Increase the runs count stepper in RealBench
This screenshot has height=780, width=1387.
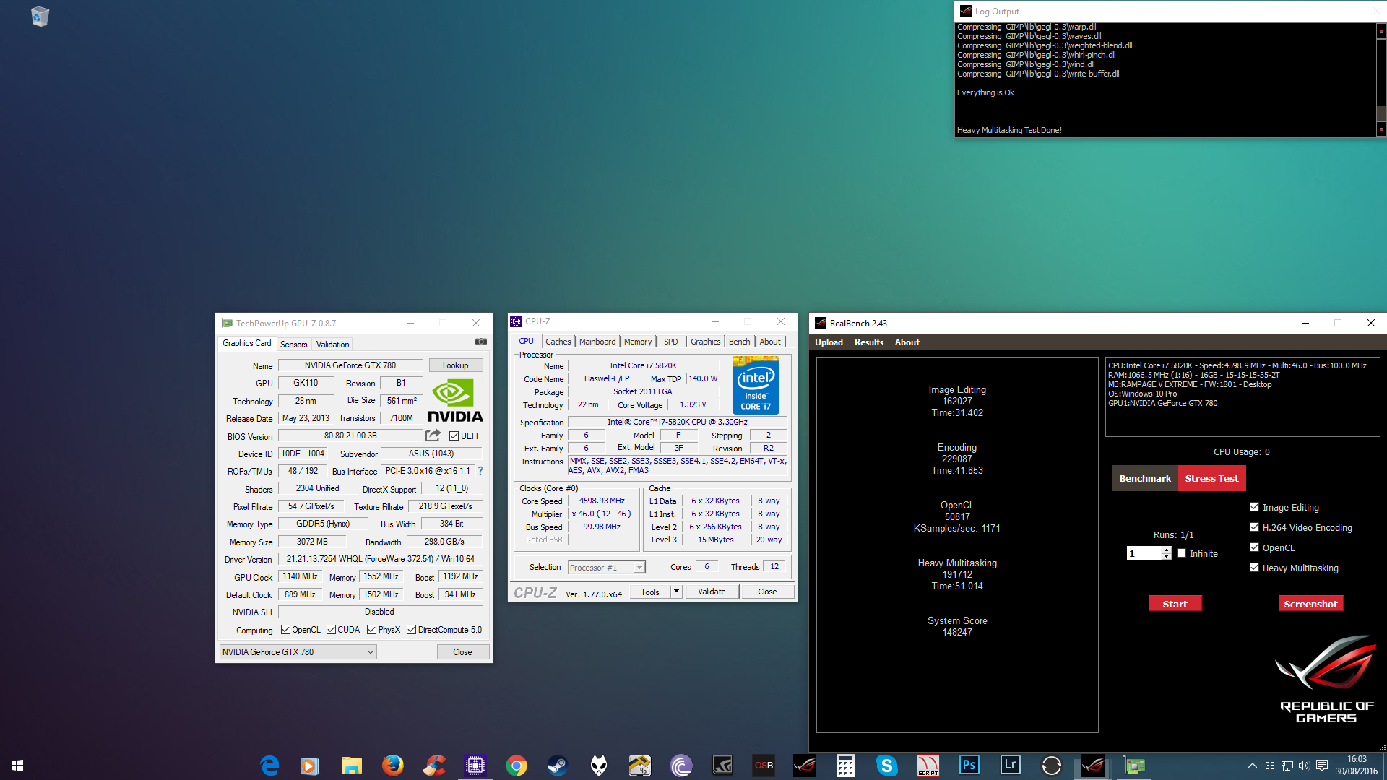(1166, 550)
